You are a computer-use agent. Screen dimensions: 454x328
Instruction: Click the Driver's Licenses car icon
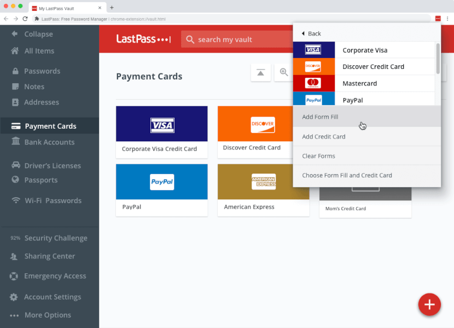coord(16,165)
